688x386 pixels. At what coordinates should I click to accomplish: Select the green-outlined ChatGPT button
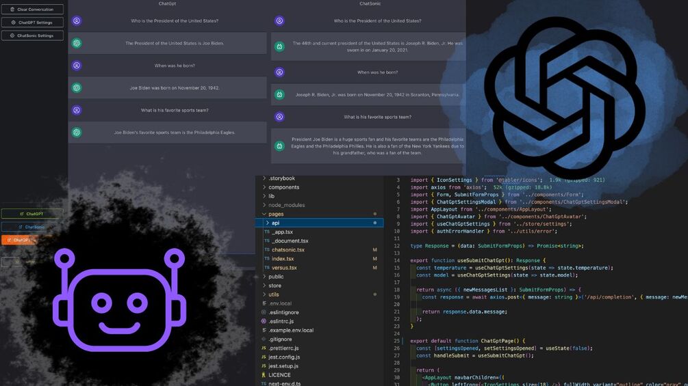(x=32, y=214)
